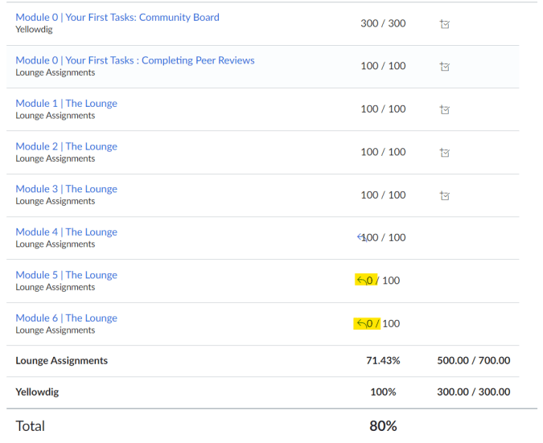
Task: Click highlighted arrow icon in Module 5 score
Action: click(x=360, y=281)
